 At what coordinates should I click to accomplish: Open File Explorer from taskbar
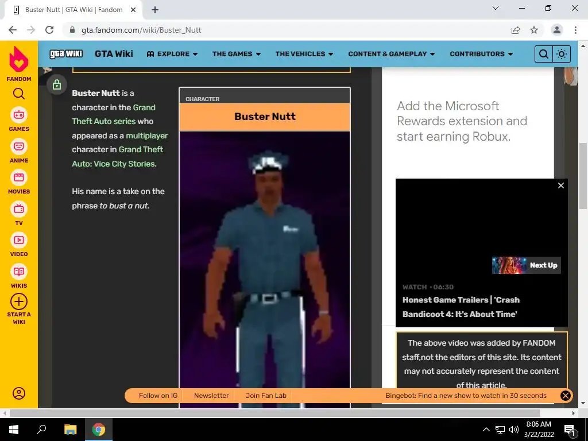pyautogui.click(x=70, y=430)
